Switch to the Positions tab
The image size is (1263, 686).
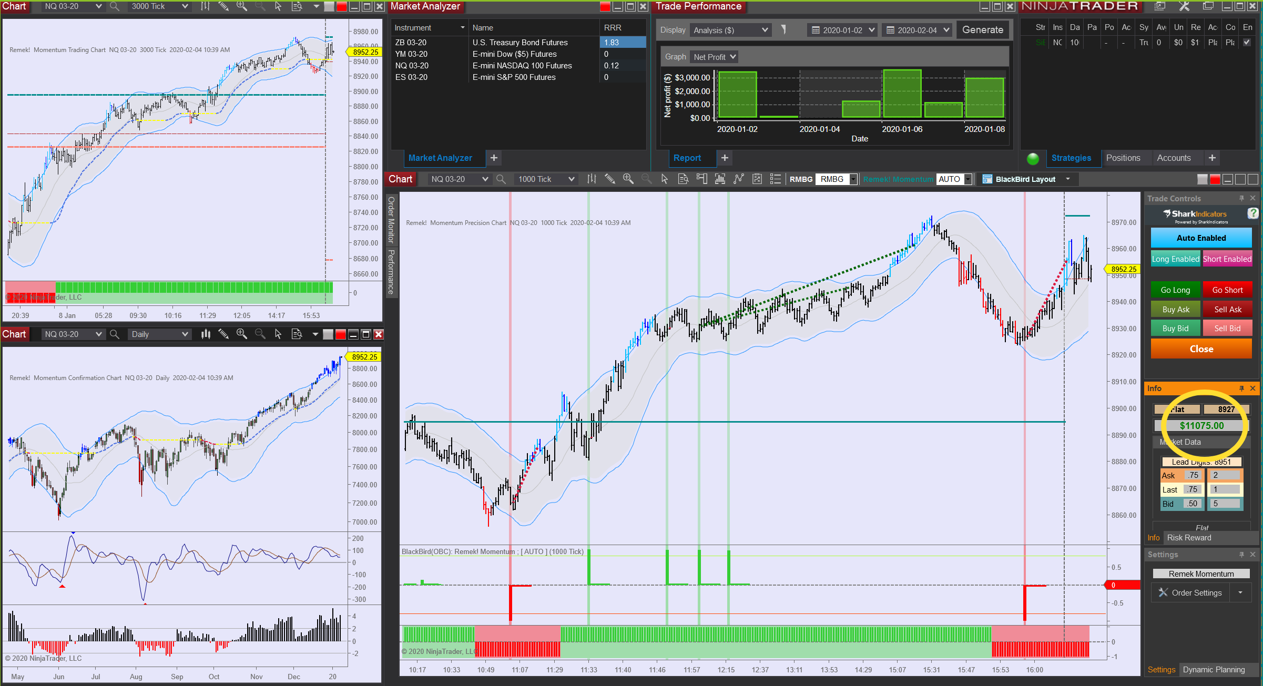coord(1123,158)
